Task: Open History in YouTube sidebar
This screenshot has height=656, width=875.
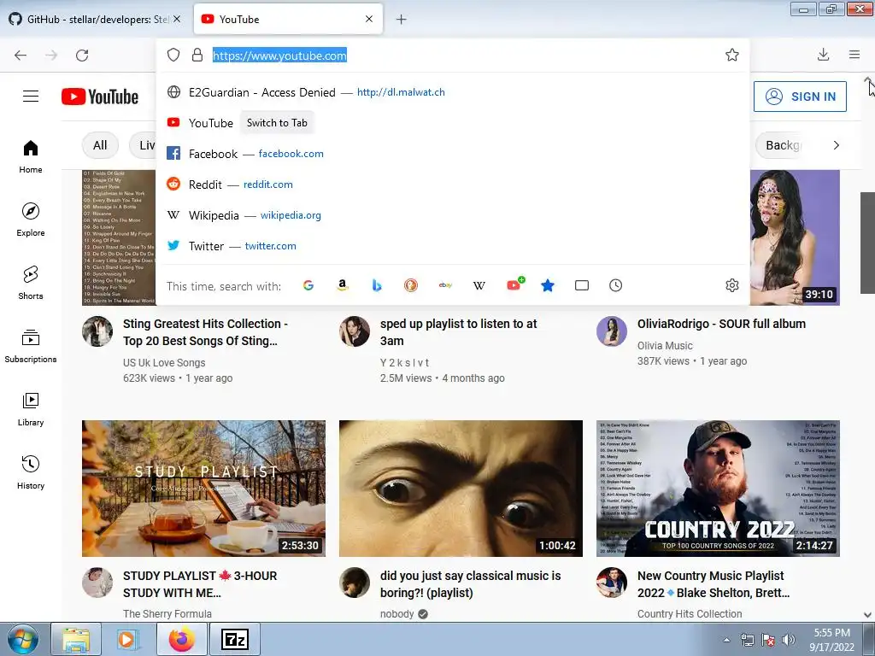Action: coord(31,472)
